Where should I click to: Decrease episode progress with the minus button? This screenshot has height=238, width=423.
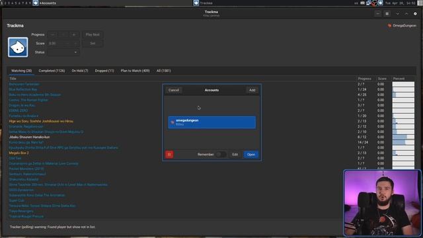click(x=53, y=34)
